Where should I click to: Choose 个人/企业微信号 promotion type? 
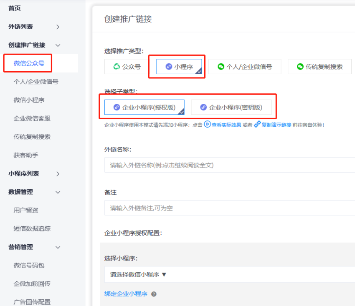tap(245, 67)
